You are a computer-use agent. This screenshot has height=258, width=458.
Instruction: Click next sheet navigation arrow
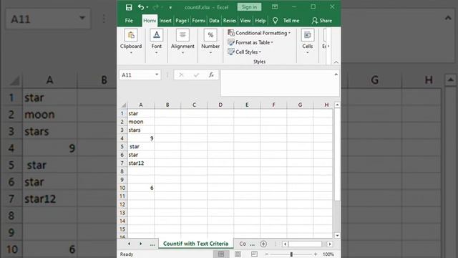click(140, 244)
